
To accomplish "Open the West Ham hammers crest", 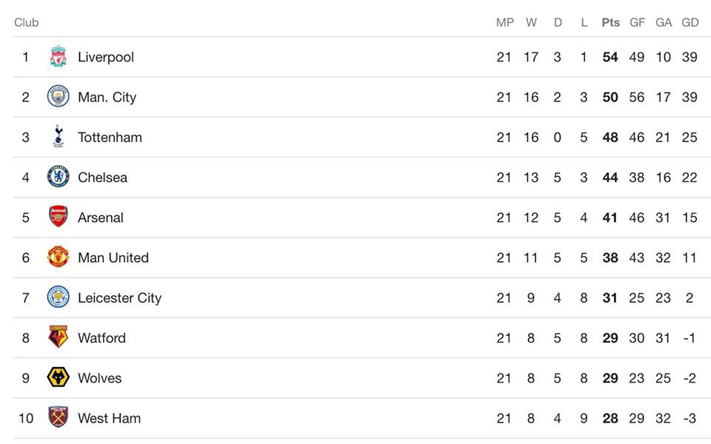I will point(58,417).
